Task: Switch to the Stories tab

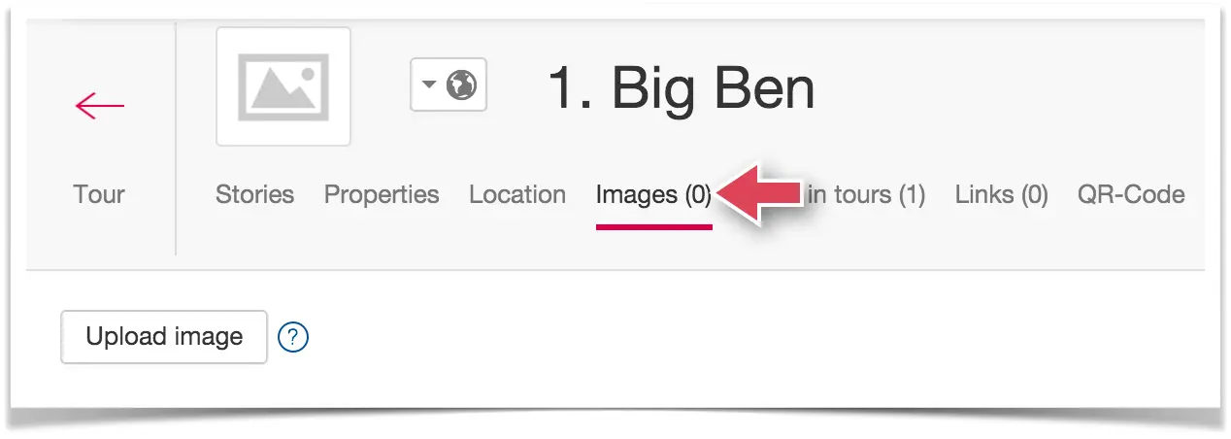Action: [x=255, y=194]
